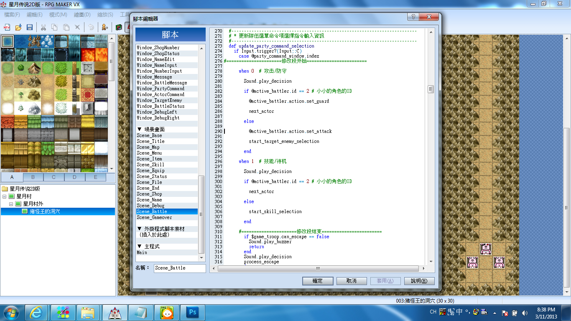Click the 取消 button
Image resolution: width=571 pixels, height=321 pixels.
352,281
